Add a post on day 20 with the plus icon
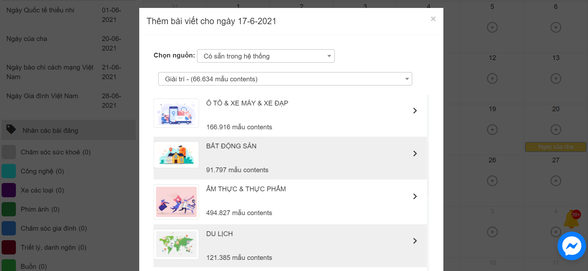This screenshot has width=588, height=271. 556,130
